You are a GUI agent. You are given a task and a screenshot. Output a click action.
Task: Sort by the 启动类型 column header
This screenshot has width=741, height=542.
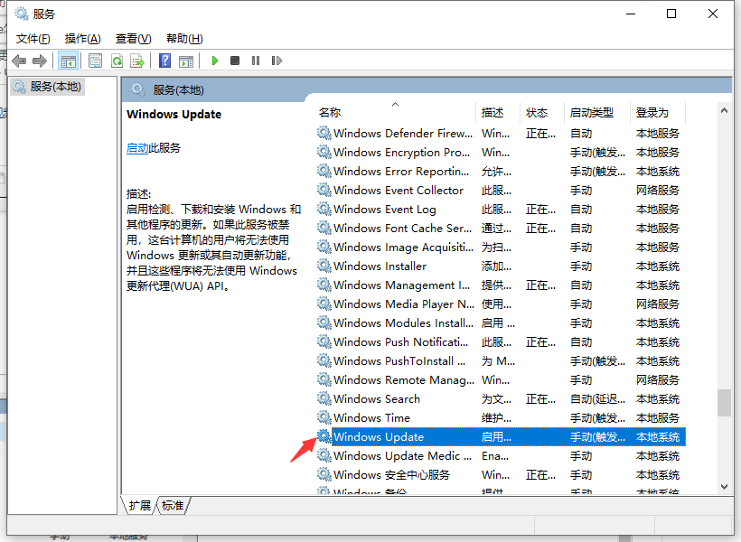[592, 113]
